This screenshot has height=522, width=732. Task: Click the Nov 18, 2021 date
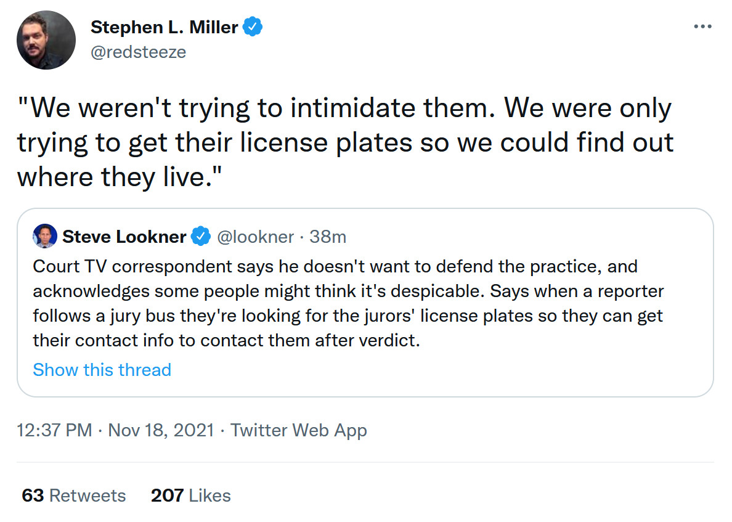161,430
